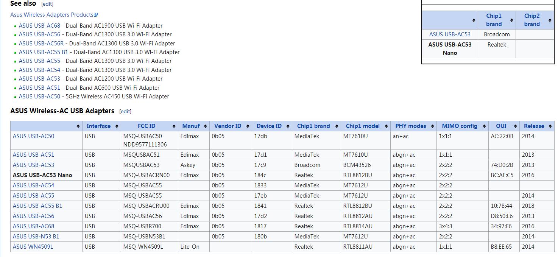
Task: Sort table by Interface column arrows
Action: (x=117, y=126)
